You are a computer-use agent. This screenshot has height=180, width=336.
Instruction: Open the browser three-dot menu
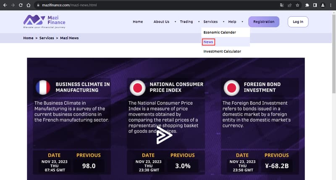coord(331,5)
